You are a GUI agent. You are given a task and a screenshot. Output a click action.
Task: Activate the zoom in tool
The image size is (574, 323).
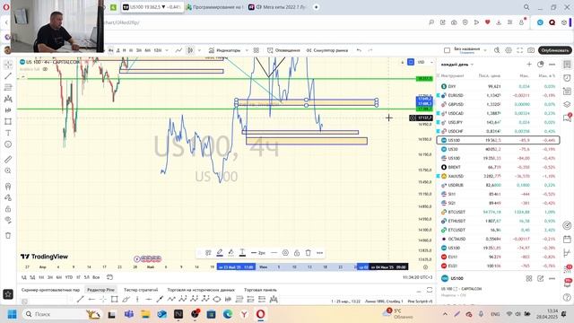(8, 170)
